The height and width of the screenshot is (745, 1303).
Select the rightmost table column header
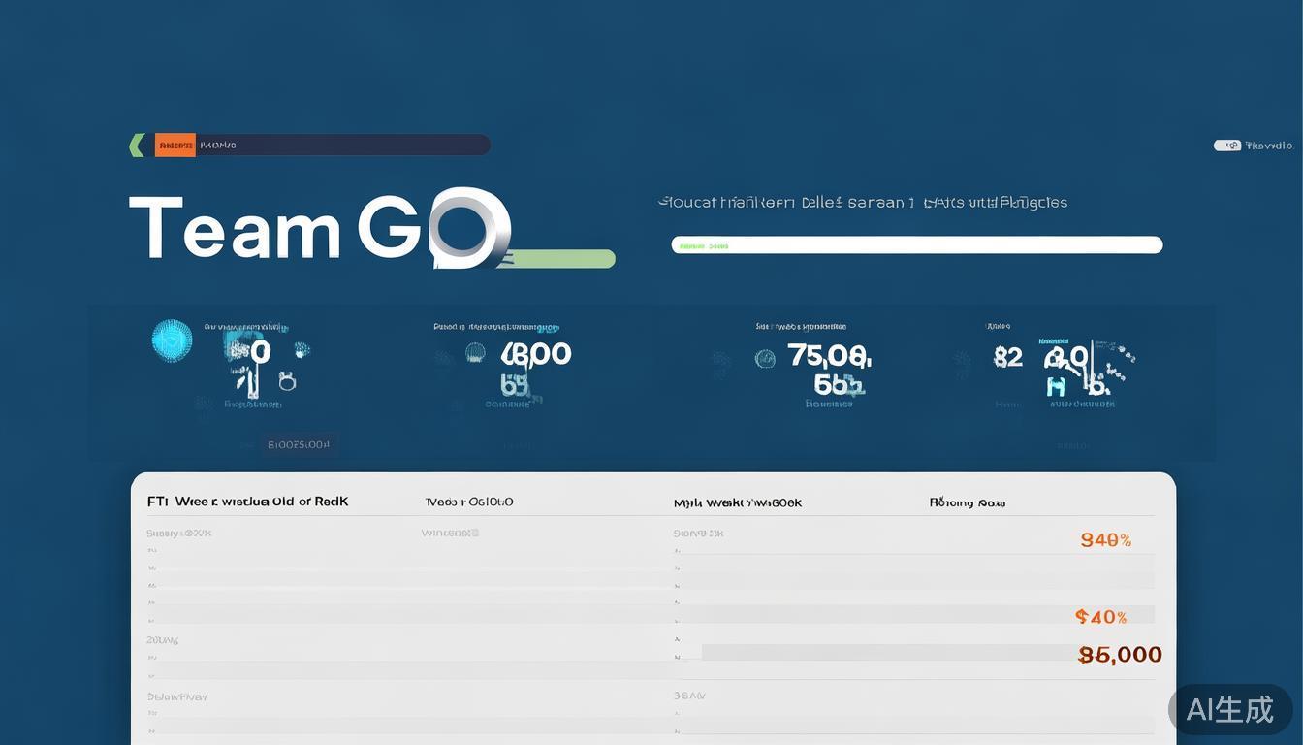[967, 502]
